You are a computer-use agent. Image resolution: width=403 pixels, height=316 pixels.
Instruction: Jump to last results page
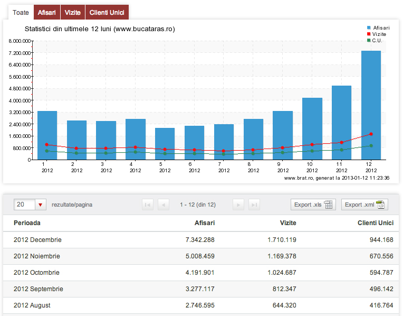tap(254, 205)
